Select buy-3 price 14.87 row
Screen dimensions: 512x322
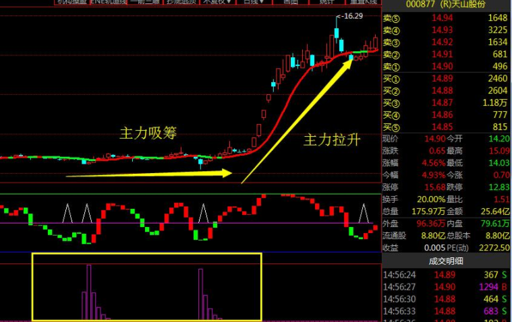(x=446, y=102)
